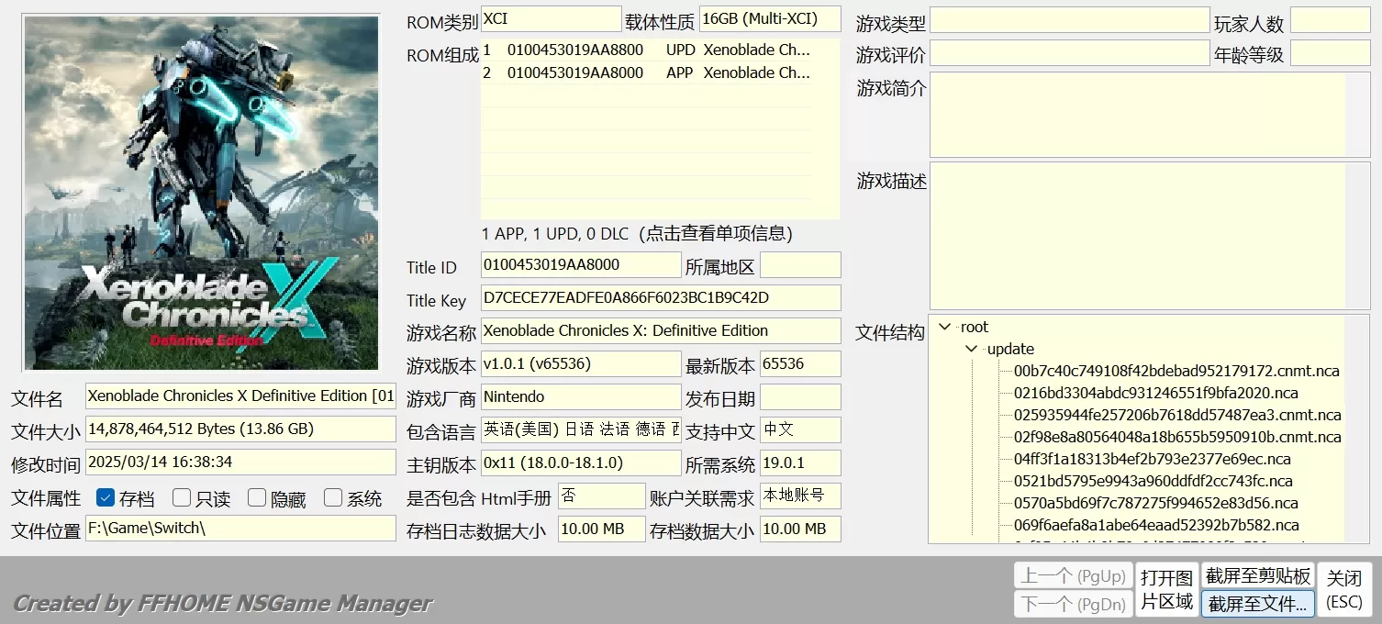
Task: Select ROM row 1 with UPD entry
Action: click(x=646, y=50)
